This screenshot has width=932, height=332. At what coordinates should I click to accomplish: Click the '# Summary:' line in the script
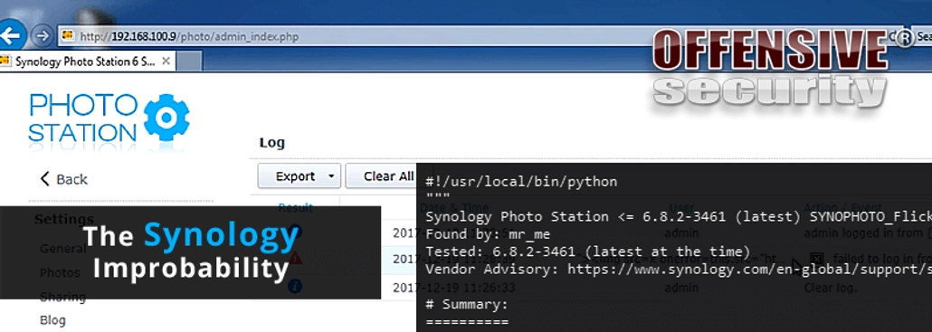(x=467, y=305)
